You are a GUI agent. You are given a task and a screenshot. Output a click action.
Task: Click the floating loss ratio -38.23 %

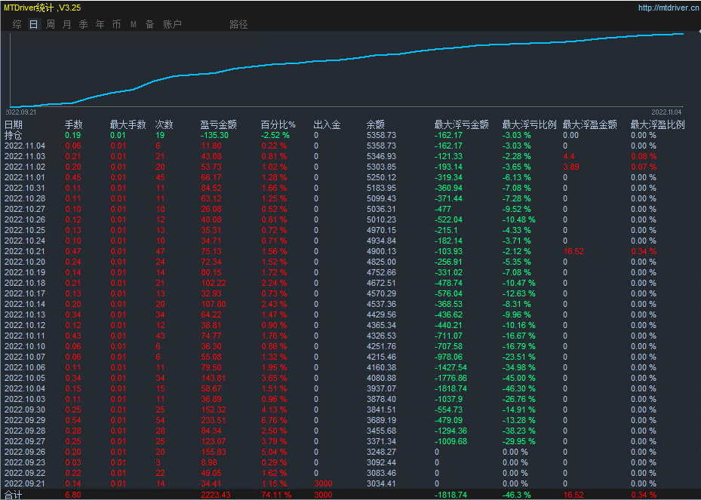pyautogui.click(x=518, y=431)
